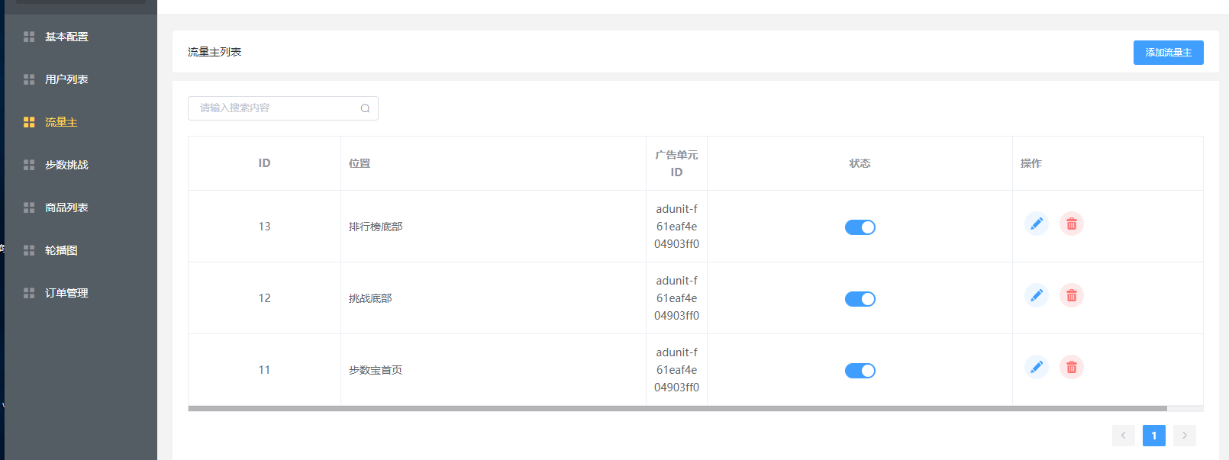
Task: Click the edit pencil icon for ID 13
Action: [x=1037, y=224]
